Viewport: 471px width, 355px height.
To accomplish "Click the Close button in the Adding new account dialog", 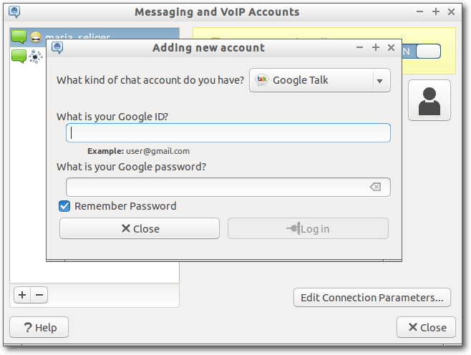I will click(140, 228).
